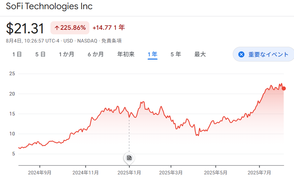Click the up arrow in percentage badge
Image resolution: width=294 pixels, height=177 pixels.
point(57,28)
